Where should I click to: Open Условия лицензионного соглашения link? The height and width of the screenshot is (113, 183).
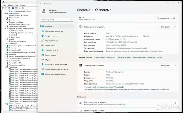(127, 89)
